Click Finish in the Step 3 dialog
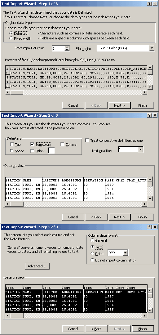The height and width of the screenshot is (335, 159). (143, 328)
